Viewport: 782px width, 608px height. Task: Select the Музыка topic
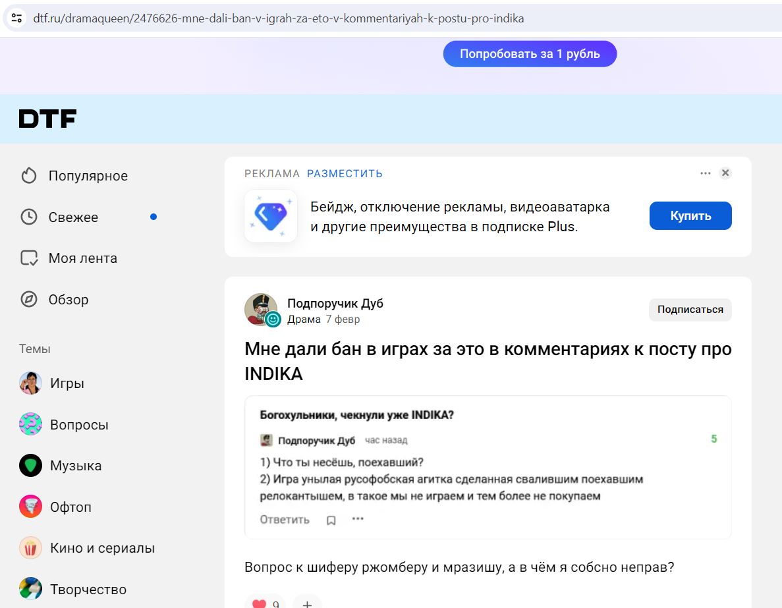76,465
